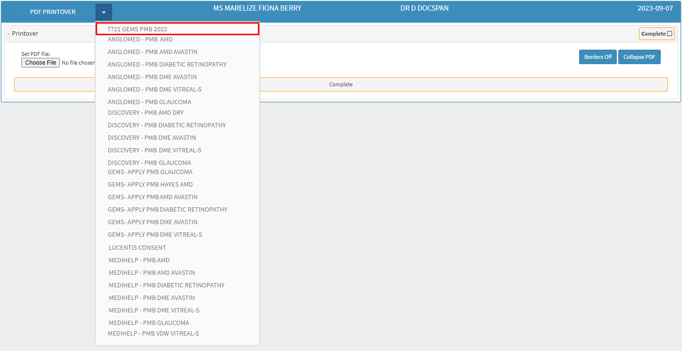
Task: Click the PDF Printover dropdown caret
Action: pyautogui.click(x=104, y=12)
